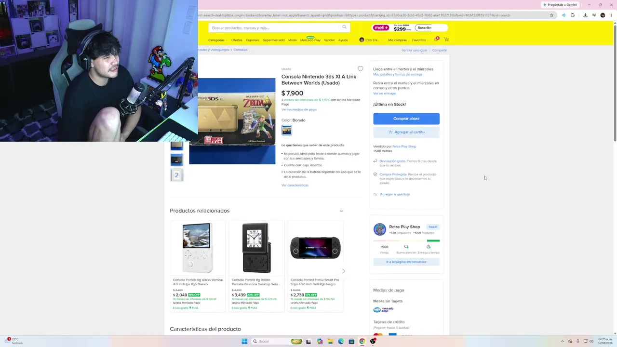
Task: Bookmark this page with the star icon
Action: [x=551, y=15]
